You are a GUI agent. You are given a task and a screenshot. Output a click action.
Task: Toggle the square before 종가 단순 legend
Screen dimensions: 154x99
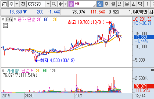point(15,20)
